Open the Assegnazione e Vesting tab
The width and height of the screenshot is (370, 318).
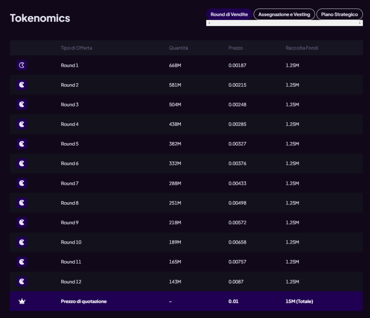pos(284,14)
